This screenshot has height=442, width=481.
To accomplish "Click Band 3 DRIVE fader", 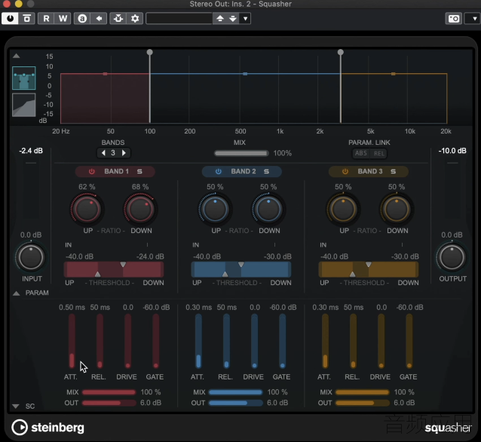I will click(381, 342).
